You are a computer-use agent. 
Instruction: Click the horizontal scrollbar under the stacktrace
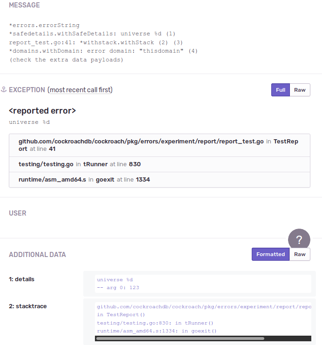(x=181, y=338)
